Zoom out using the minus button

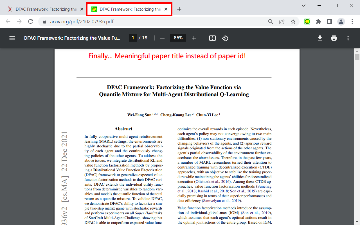point(162,38)
